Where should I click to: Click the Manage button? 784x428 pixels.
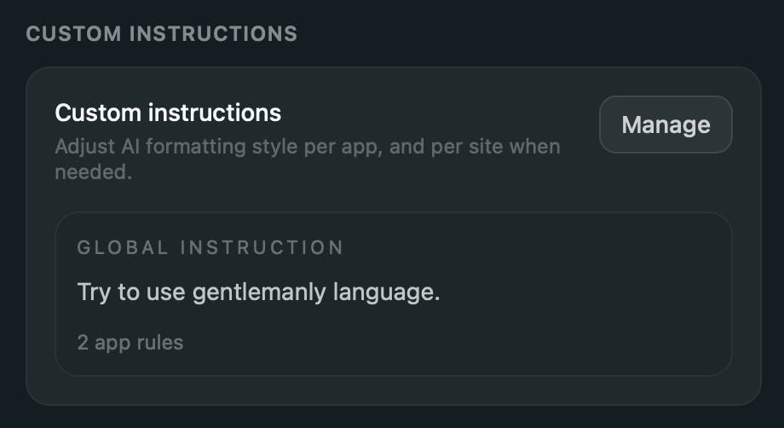666,124
